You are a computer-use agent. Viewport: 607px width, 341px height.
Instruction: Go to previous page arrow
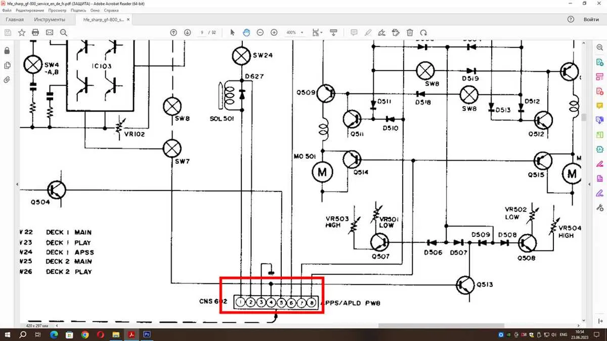174,32
